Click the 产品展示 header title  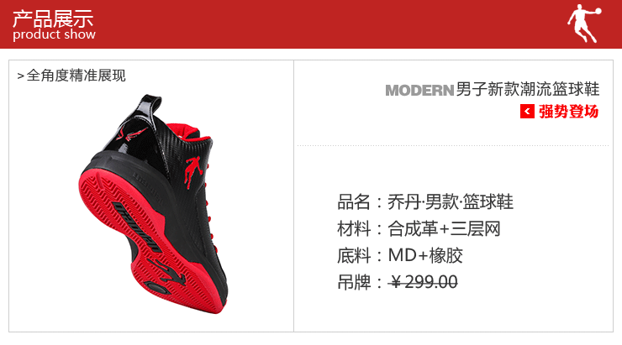click(53, 18)
